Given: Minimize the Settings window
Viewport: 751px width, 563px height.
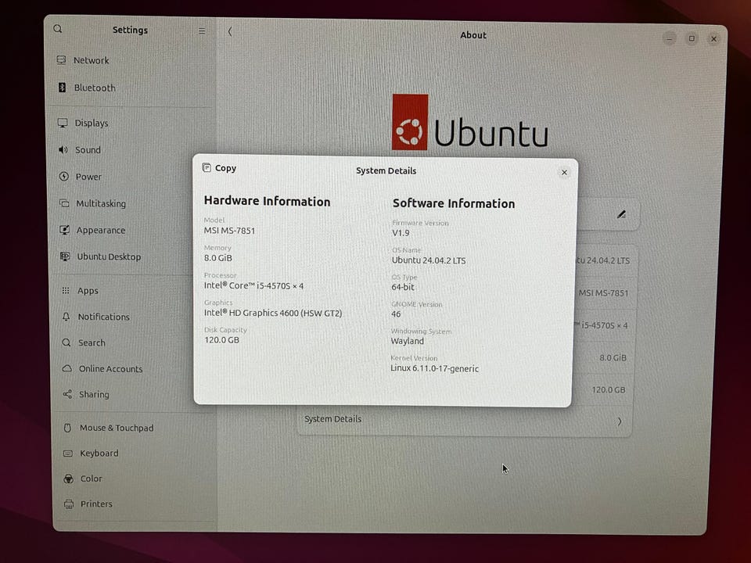Looking at the screenshot, I should coord(670,38).
